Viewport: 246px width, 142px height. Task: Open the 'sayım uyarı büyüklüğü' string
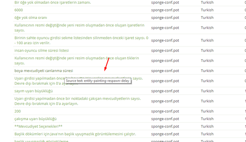[x=33, y=91]
